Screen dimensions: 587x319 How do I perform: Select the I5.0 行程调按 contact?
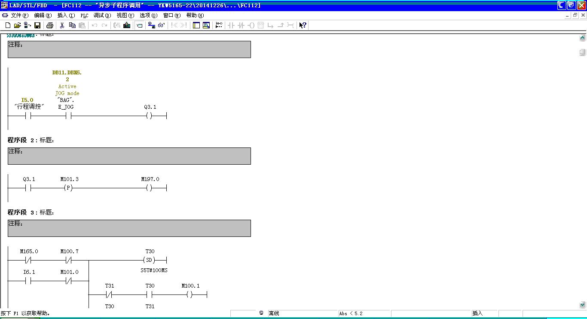tap(28, 116)
